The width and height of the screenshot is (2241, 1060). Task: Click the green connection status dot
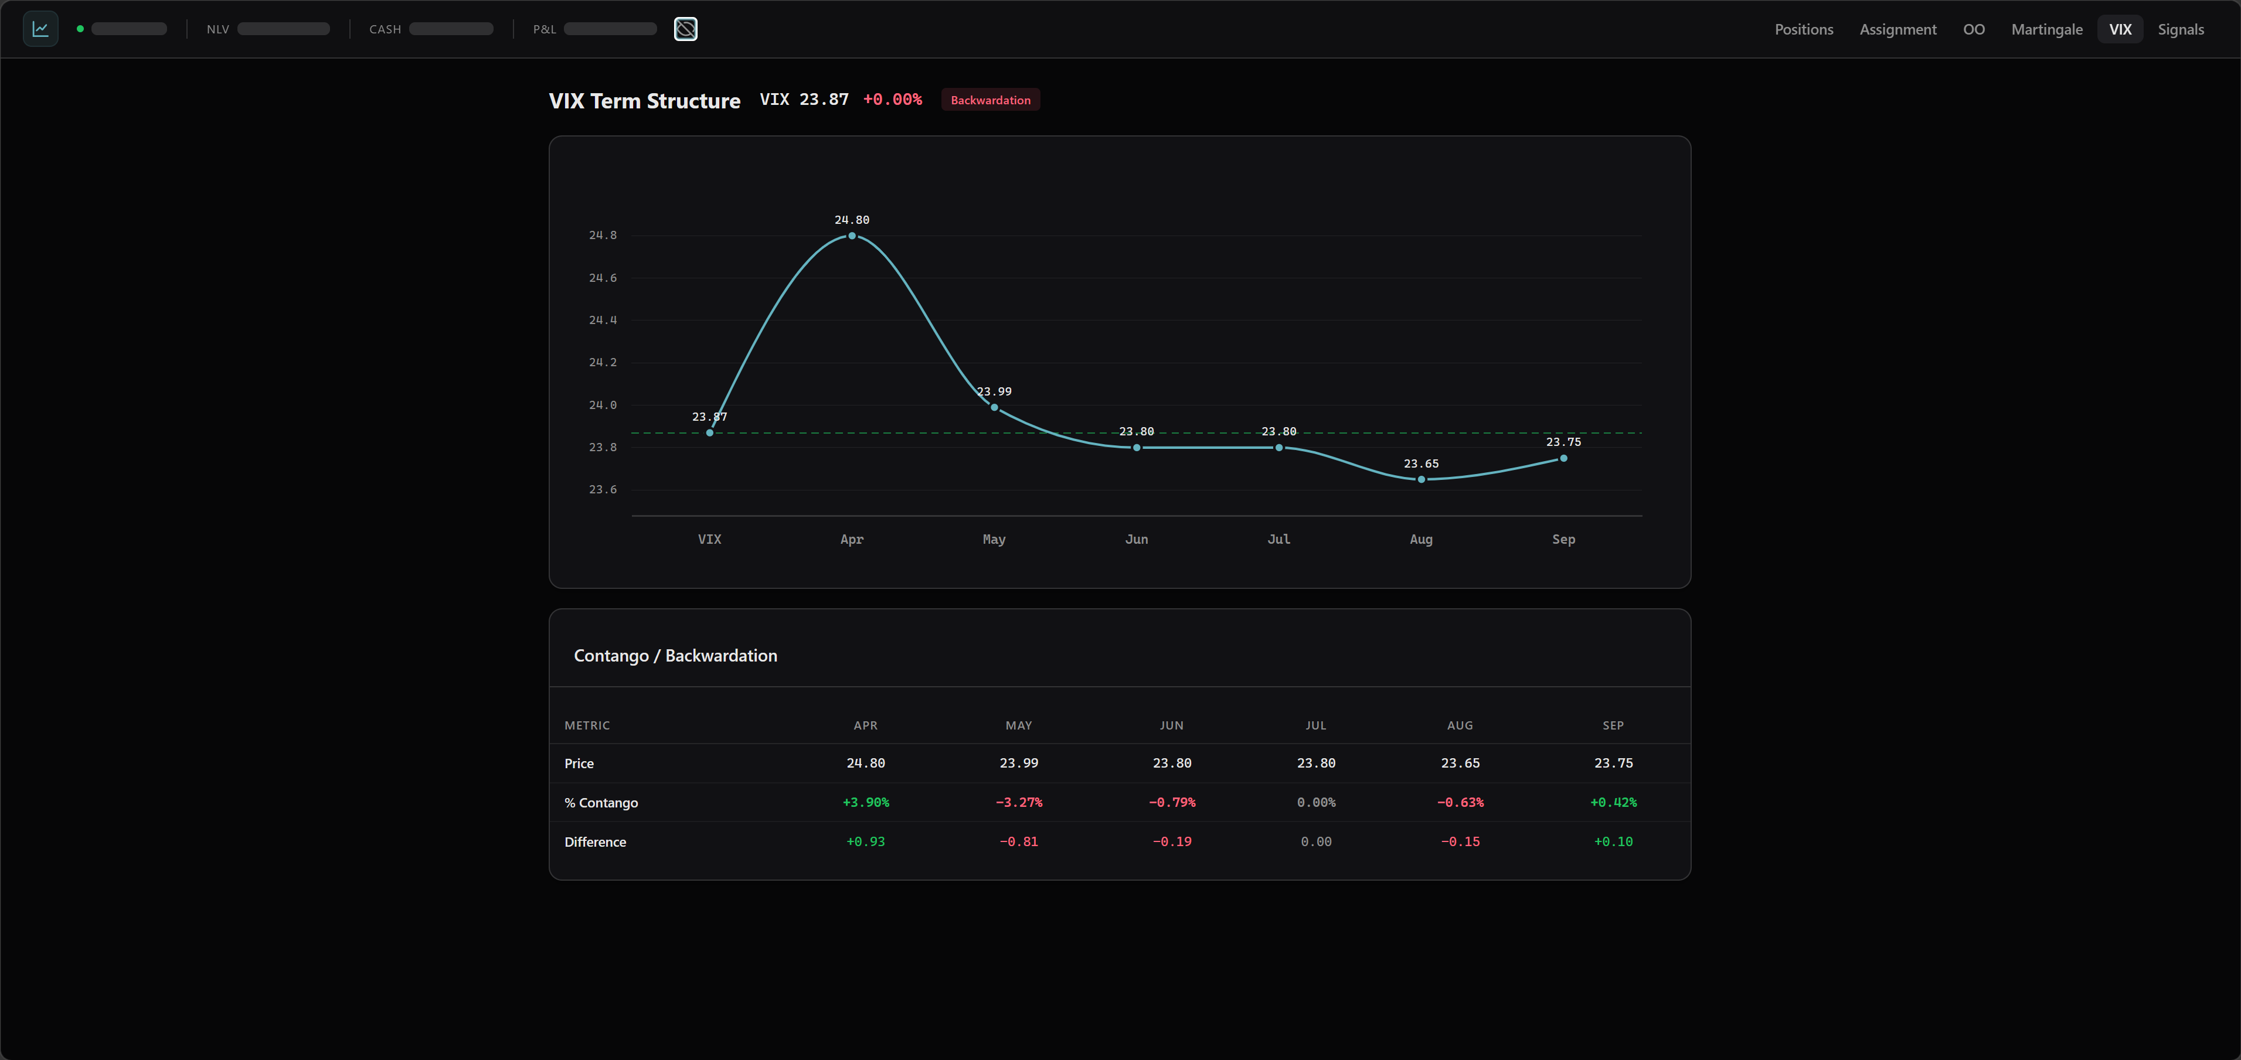pos(80,29)
